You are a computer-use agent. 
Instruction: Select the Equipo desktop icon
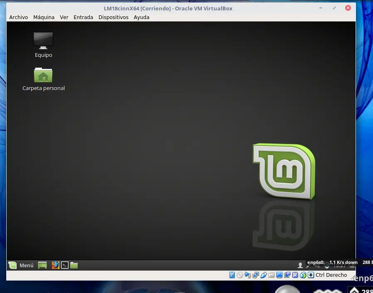pyautogui.click(x=43, y=45)
